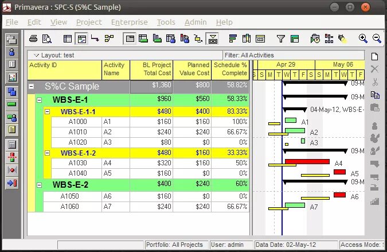Click the red A4 Gantt bar
Screen dimensions: 387x252
(x=307, y=161)
